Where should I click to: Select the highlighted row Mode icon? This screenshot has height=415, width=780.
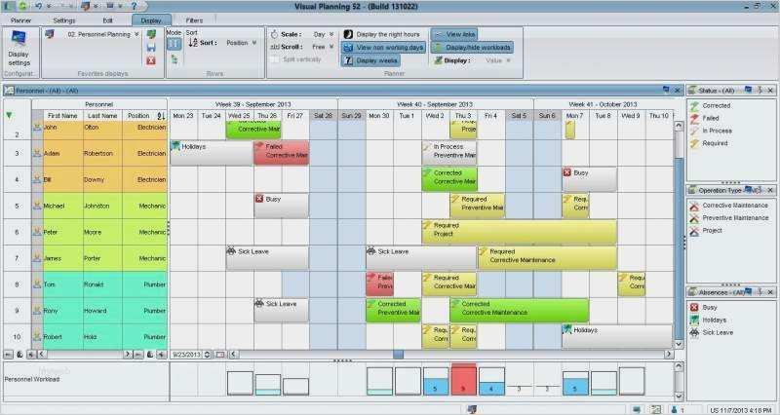pos(174,44)
